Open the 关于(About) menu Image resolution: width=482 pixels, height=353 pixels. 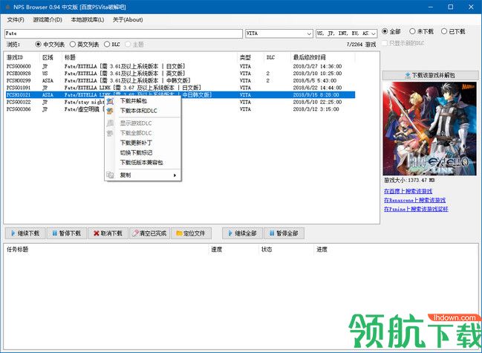[128, 19]
